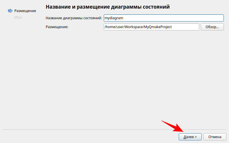This screenshot has width=229, height=143.
Task: Click the "Размещение:" label beside path field
Action: pos(57,27)
